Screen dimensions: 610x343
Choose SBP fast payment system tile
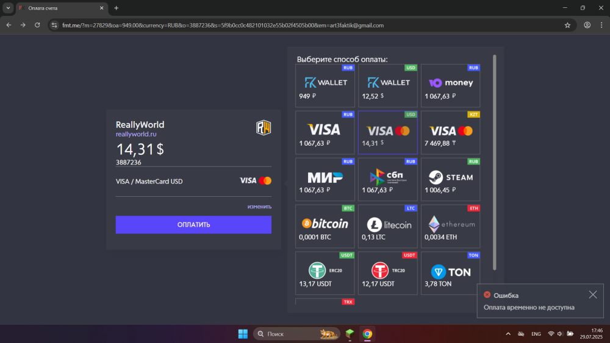point(387,180)
